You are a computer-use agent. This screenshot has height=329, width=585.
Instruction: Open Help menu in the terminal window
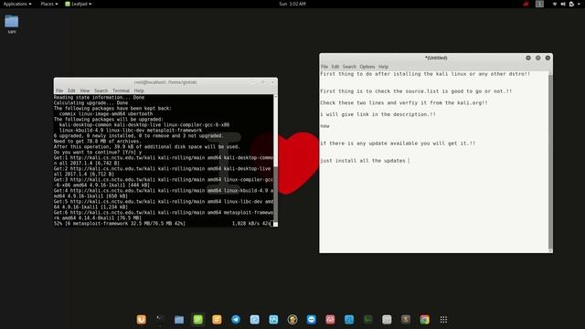point(139,90)
